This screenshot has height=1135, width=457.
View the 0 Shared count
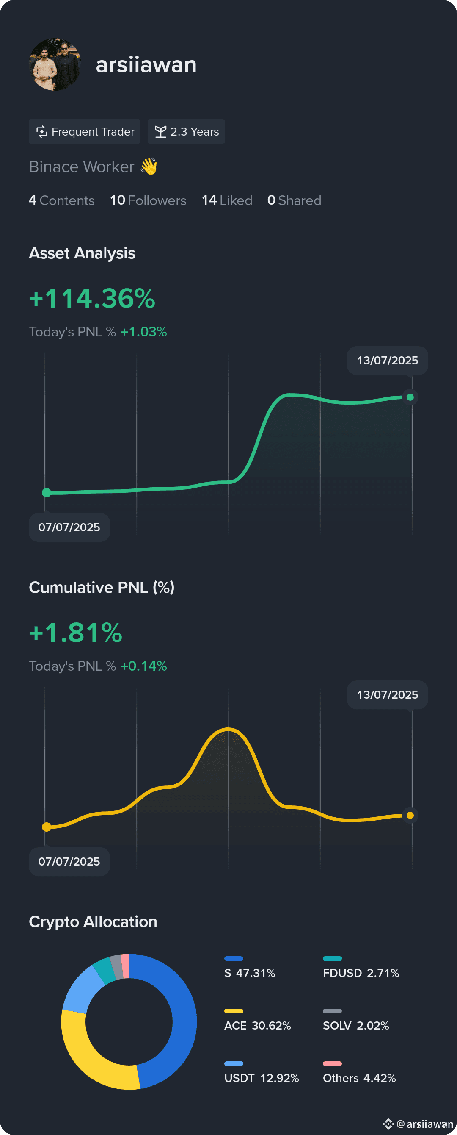[x=294, y=200]
